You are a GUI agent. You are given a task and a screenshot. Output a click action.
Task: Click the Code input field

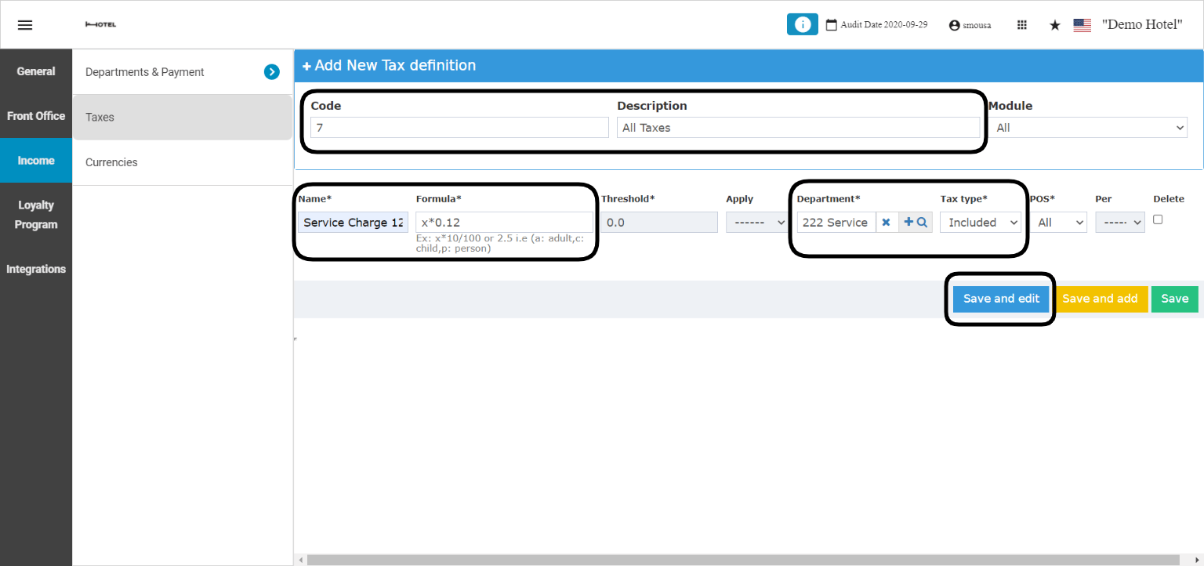[x=459, y=128]
